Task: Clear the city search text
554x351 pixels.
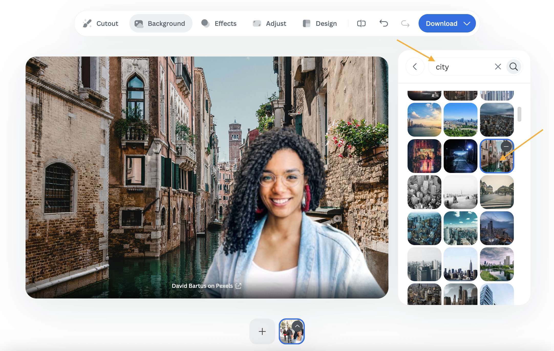Action: pos(498,67)
